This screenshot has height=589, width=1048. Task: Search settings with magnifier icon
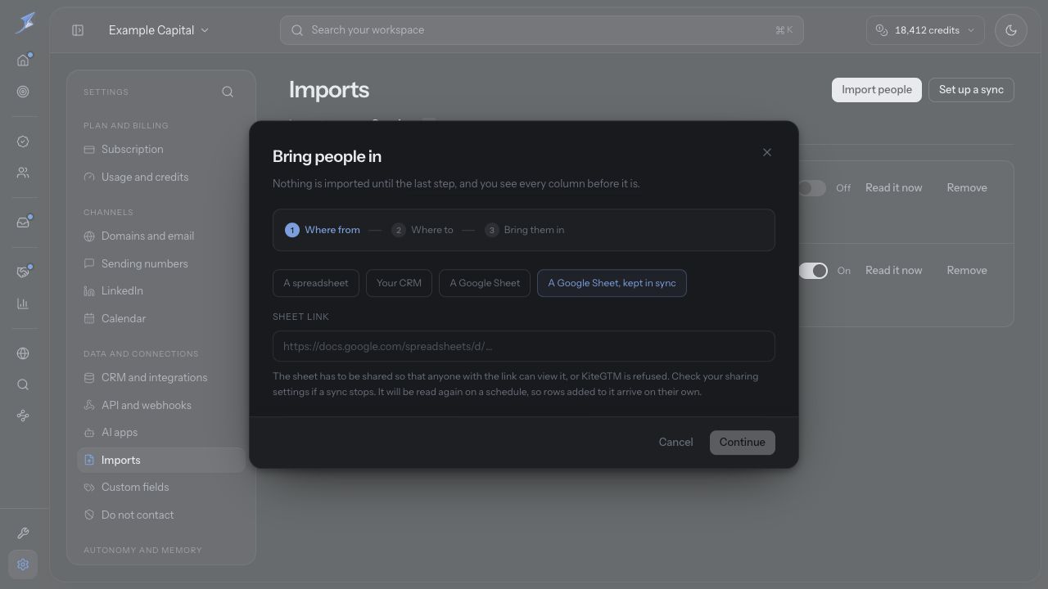pos(228,92)
